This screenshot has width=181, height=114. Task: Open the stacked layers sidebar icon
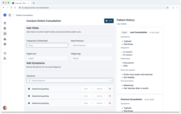pos(5,23)
